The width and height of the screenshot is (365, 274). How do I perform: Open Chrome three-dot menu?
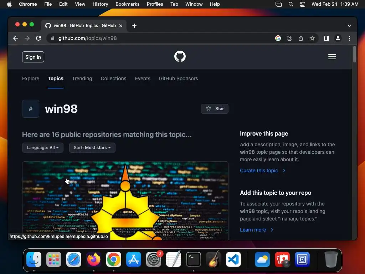[349, 38]
